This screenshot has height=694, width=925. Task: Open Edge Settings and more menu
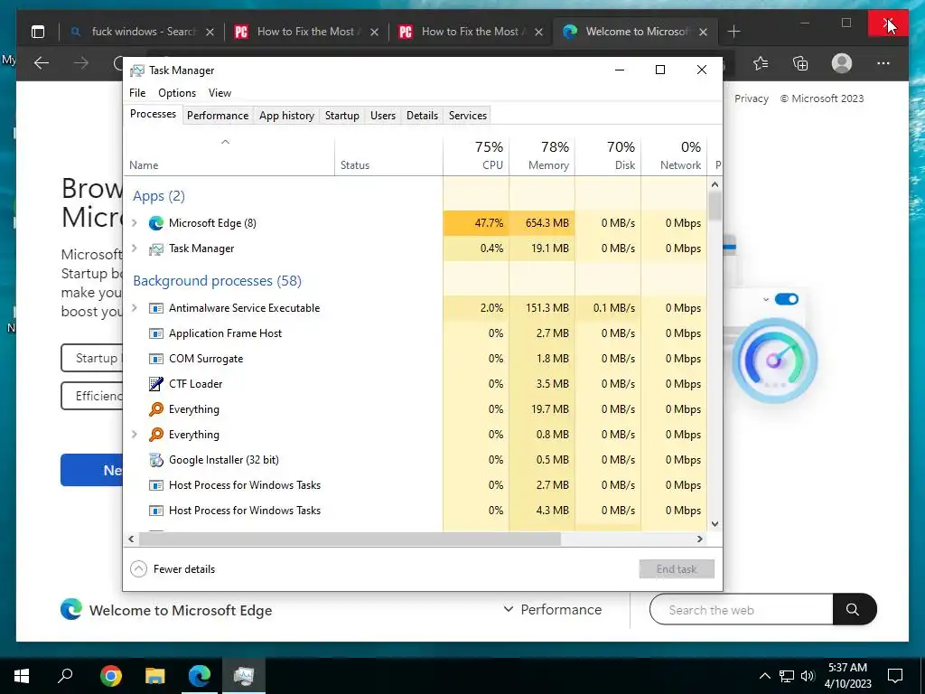pyautogui.click(x=883, y=63)
